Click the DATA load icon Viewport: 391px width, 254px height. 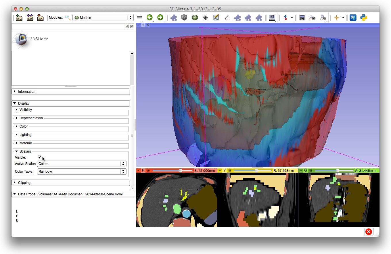[x=19, y=18]
